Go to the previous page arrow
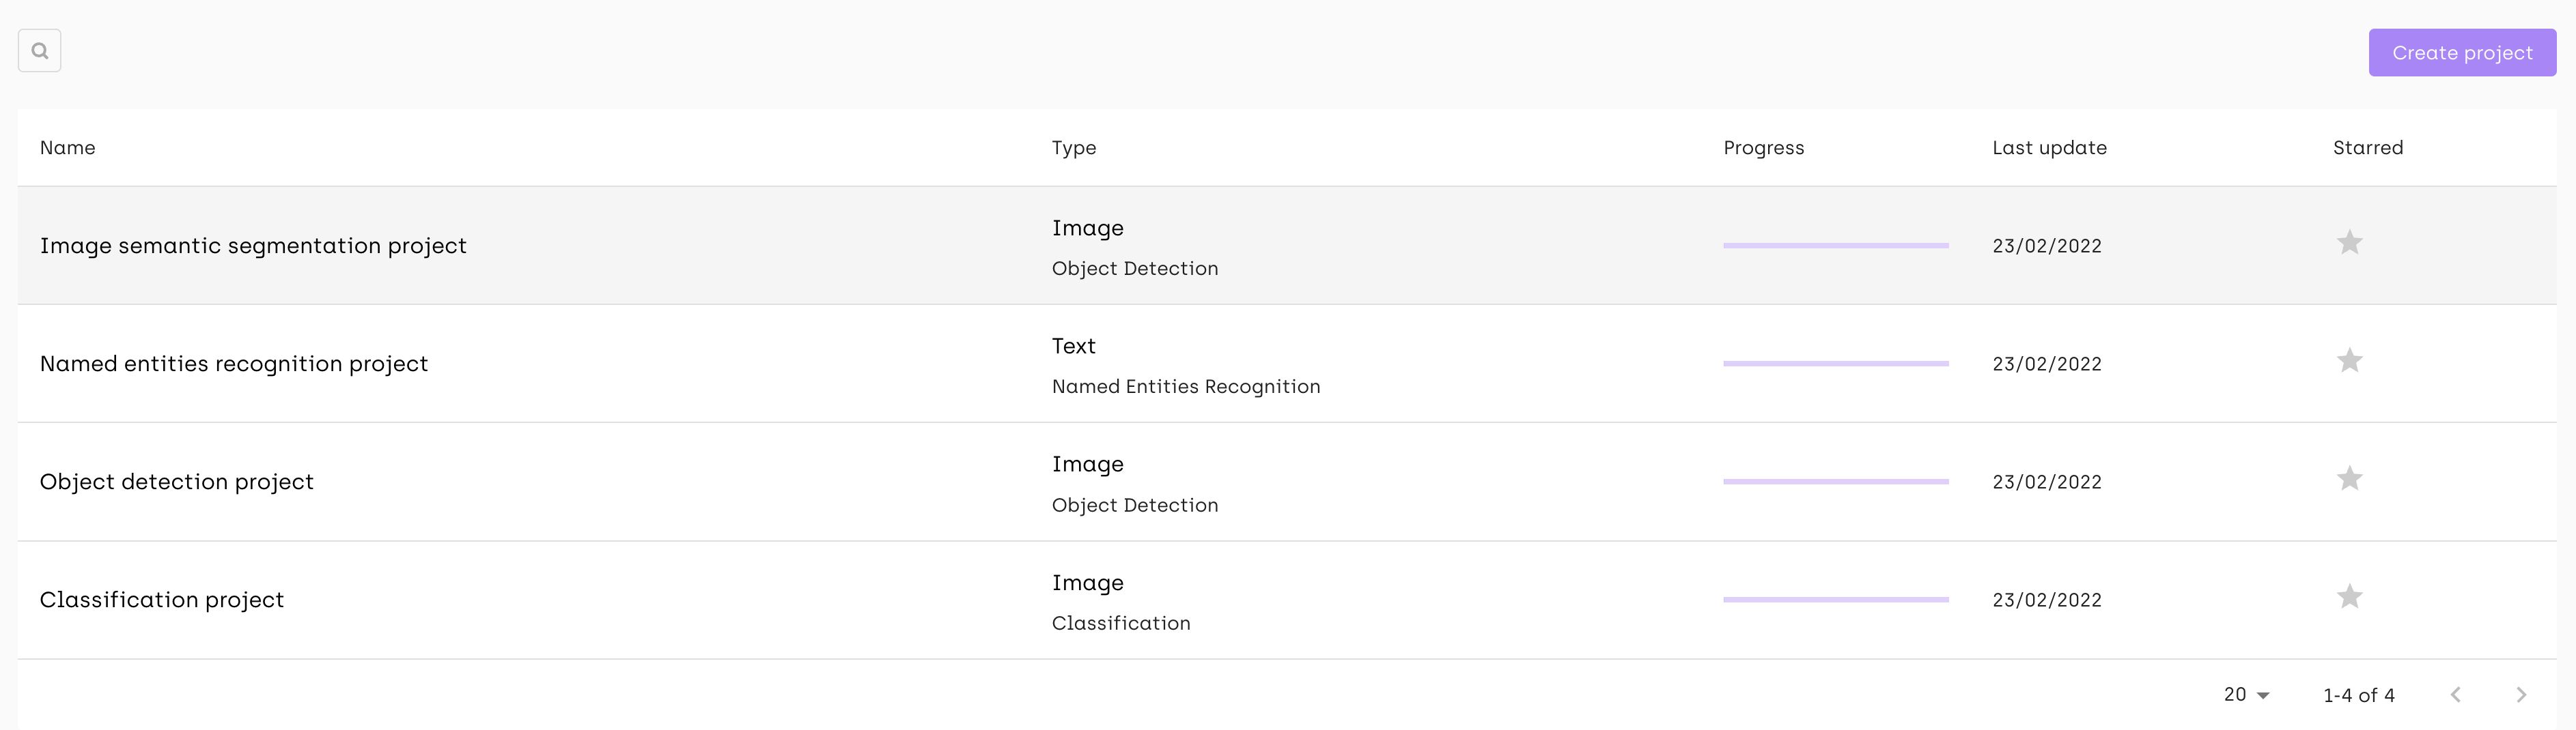 [2455, 695]
